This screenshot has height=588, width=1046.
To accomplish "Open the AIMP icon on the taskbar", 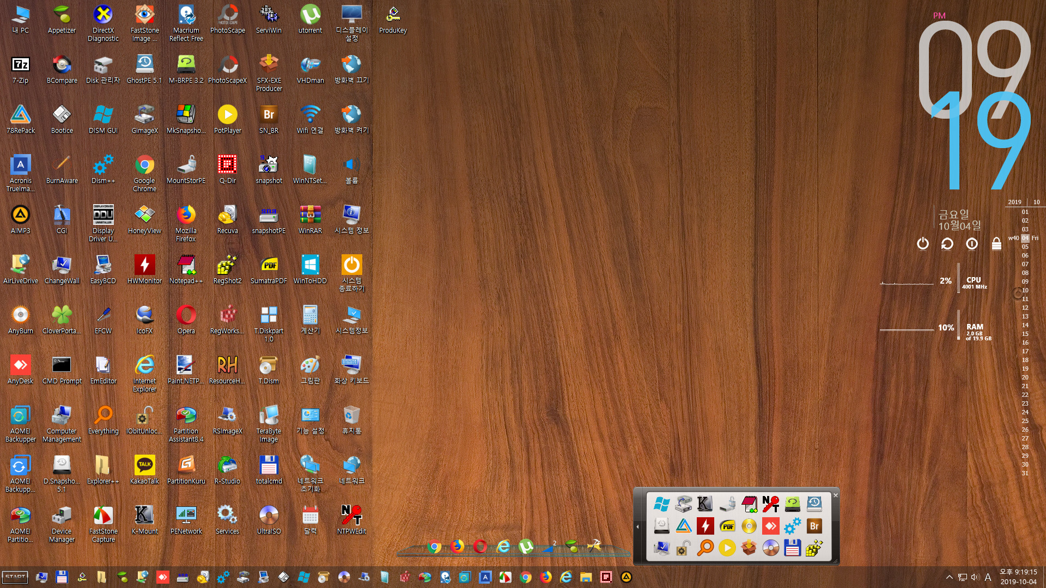I will click(626, 577).
